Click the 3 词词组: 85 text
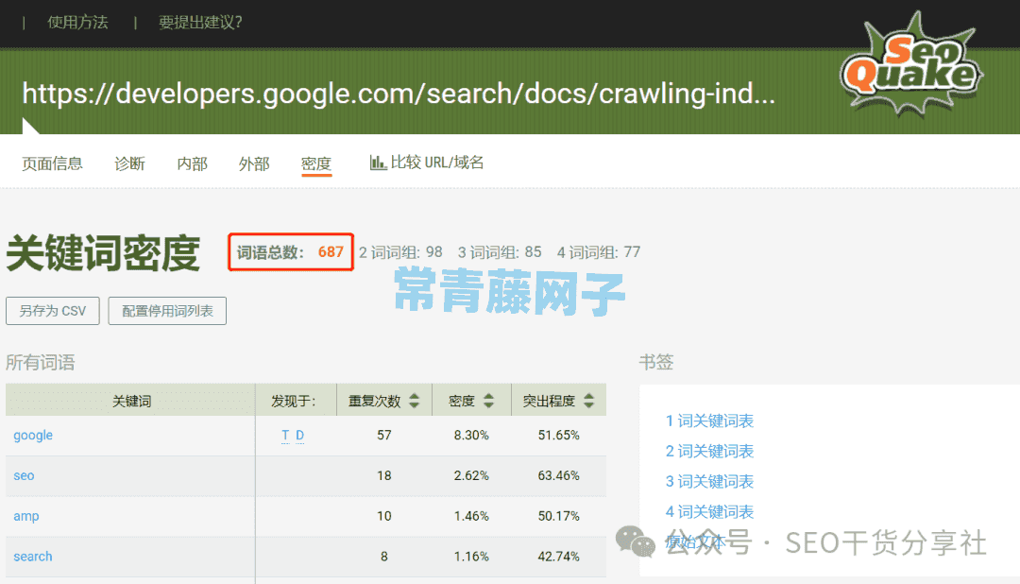 500,252
